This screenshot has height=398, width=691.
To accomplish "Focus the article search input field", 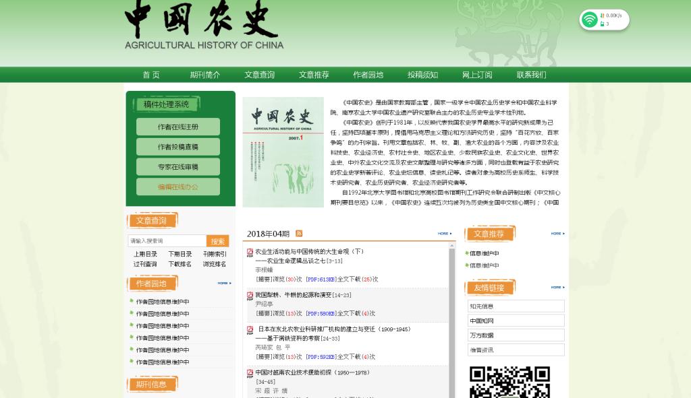I will 167,240.
